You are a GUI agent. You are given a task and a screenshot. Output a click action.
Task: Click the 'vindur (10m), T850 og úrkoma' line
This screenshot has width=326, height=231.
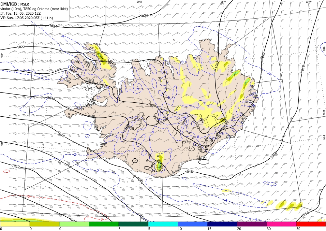click(x=34, y=9)
